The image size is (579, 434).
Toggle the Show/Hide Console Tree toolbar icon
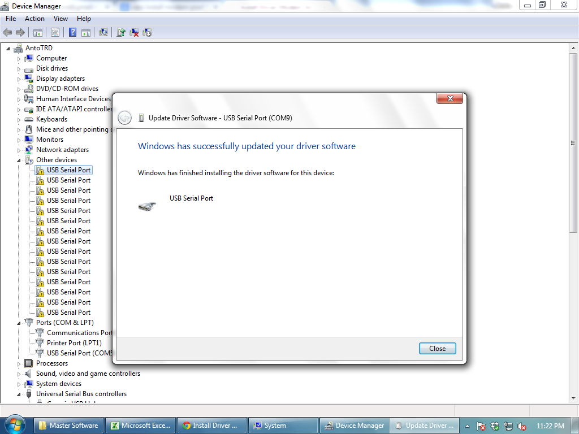pos(38,32)
